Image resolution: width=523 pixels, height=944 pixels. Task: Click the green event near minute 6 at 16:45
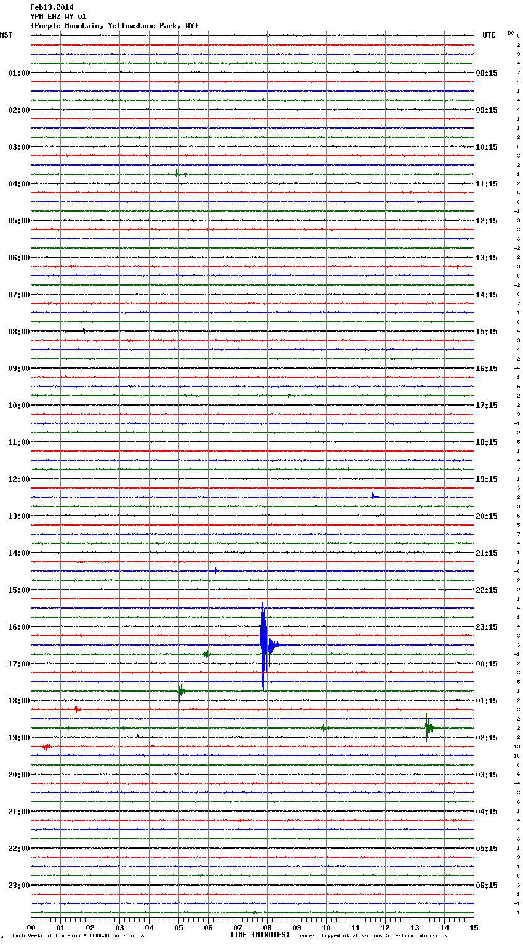[x=207, y=654]
